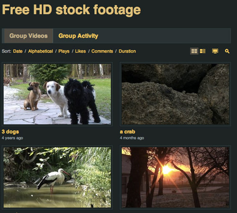Sort videos by Date
Screen dimensions: 237x213
click(18, 51)
